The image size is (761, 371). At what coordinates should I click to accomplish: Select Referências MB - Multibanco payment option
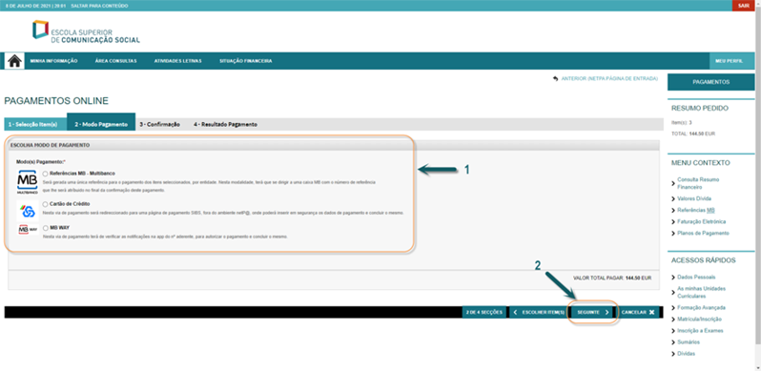(45, 174)
